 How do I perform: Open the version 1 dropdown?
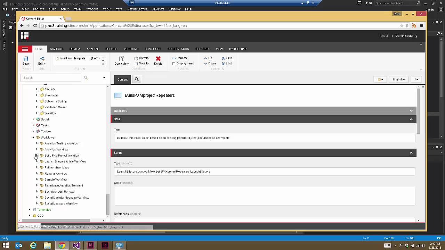click(416, 79)
